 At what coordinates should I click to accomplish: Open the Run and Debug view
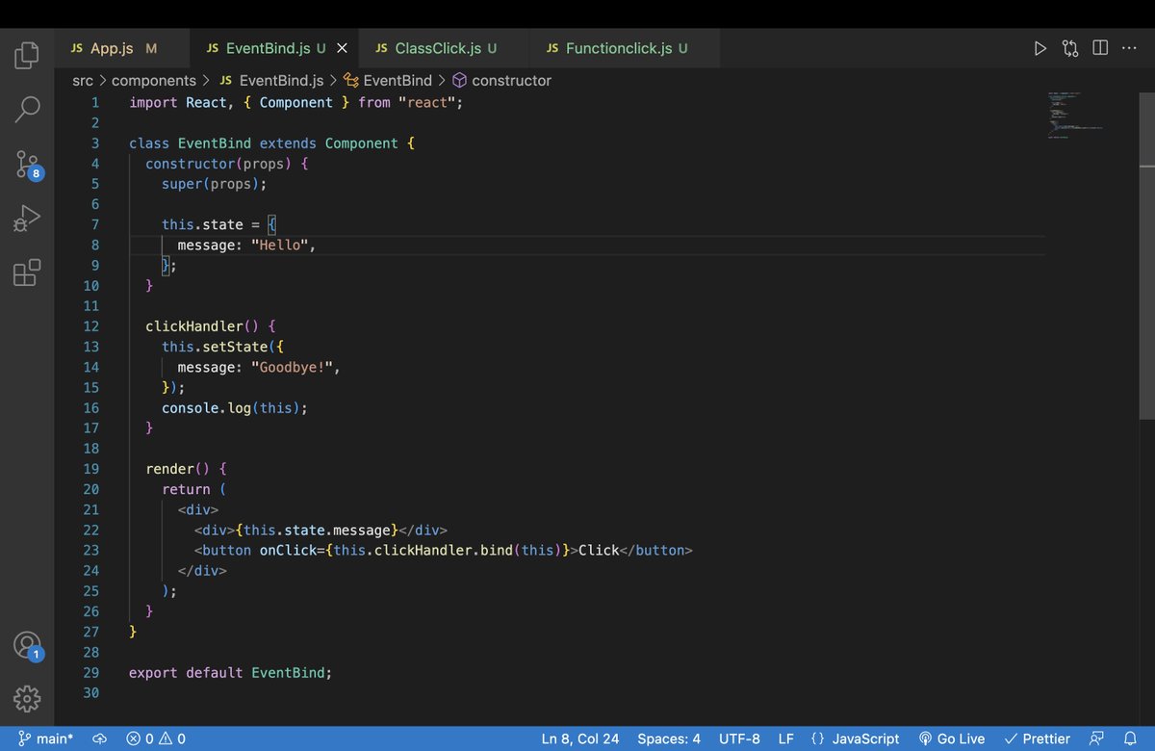coord(26,219)
